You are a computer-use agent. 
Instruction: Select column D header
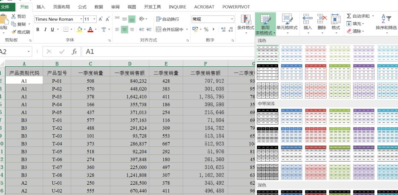(130, 64)
